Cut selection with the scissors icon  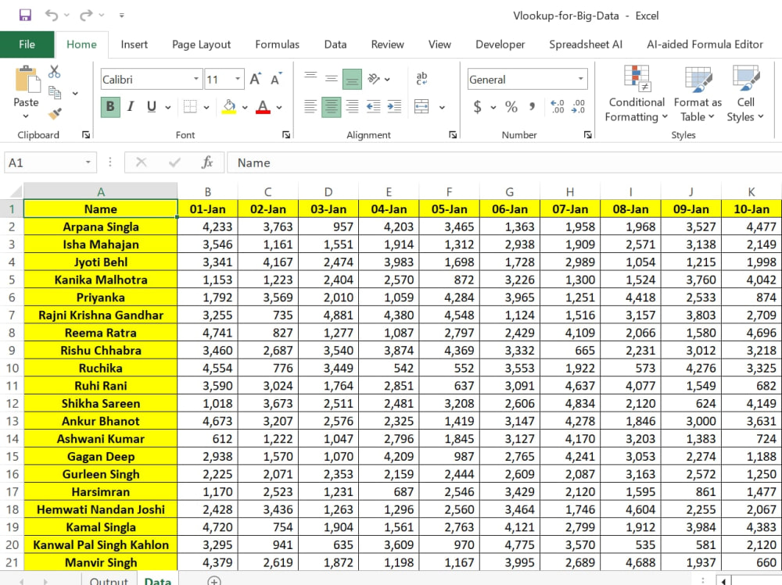(x=55, y=72)
